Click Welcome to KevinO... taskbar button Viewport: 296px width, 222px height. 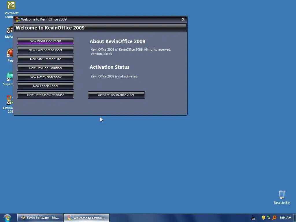pyautogui.click(x=86, y=218)
